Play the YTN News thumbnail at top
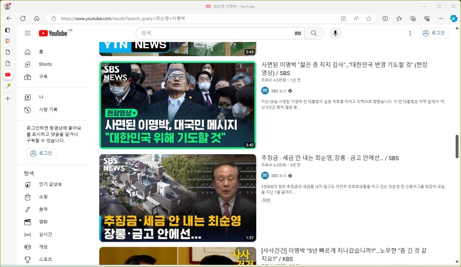Image resolution: width=461 pixels, height=267 pixels. (x=178, y=49)
